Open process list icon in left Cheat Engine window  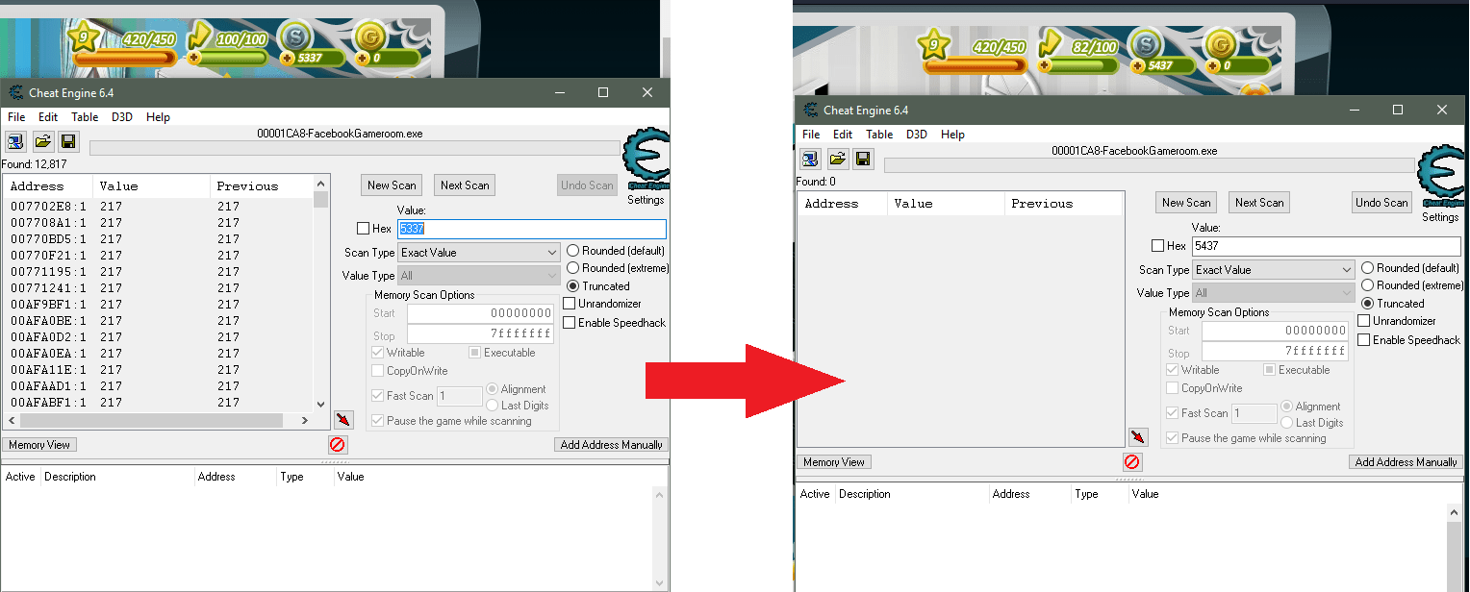[16, 142]
